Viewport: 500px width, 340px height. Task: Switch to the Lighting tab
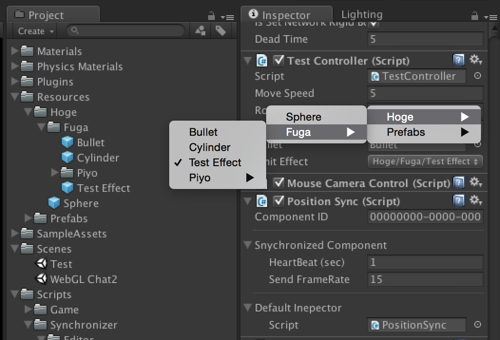(362, 14)
